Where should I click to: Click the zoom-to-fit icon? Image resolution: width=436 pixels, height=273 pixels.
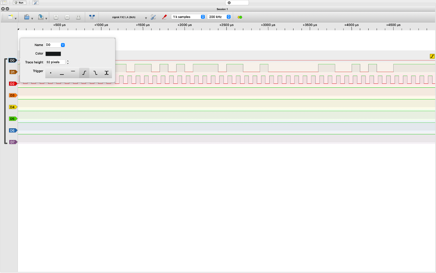coord(78,17)
